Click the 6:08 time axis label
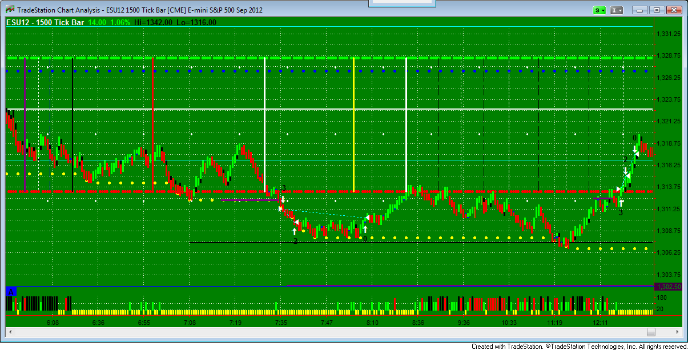This screenshot has height=350, width=688. coord(53,323)
